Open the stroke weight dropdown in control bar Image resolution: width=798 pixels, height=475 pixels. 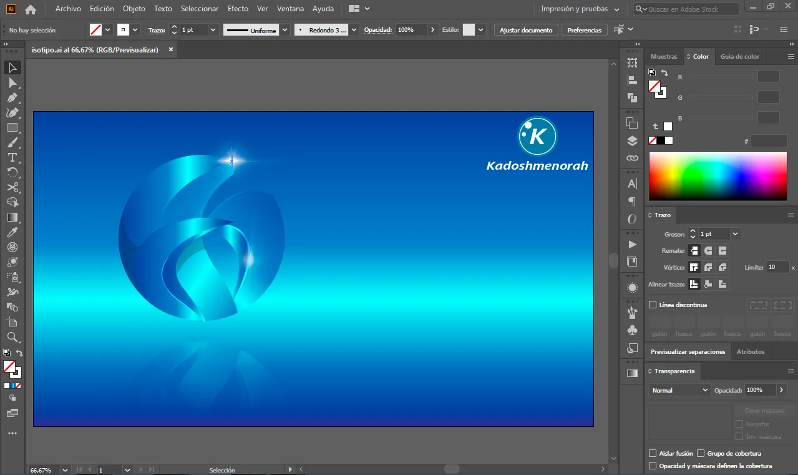[213, 30]
